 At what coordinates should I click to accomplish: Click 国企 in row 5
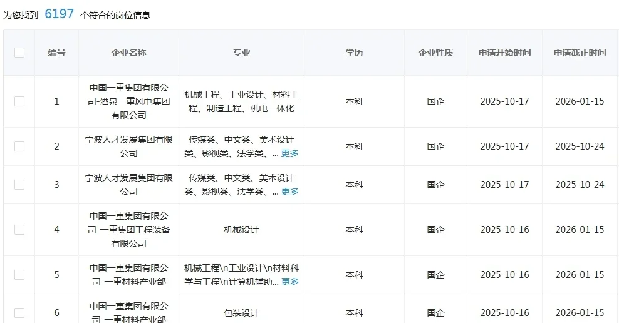(435, 275)
